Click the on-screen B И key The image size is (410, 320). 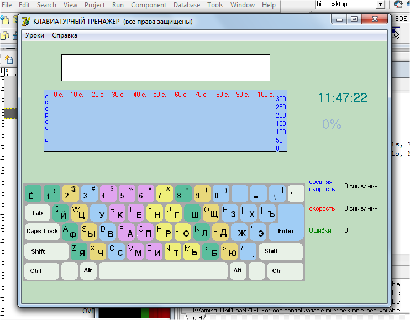tap(154, 251)
